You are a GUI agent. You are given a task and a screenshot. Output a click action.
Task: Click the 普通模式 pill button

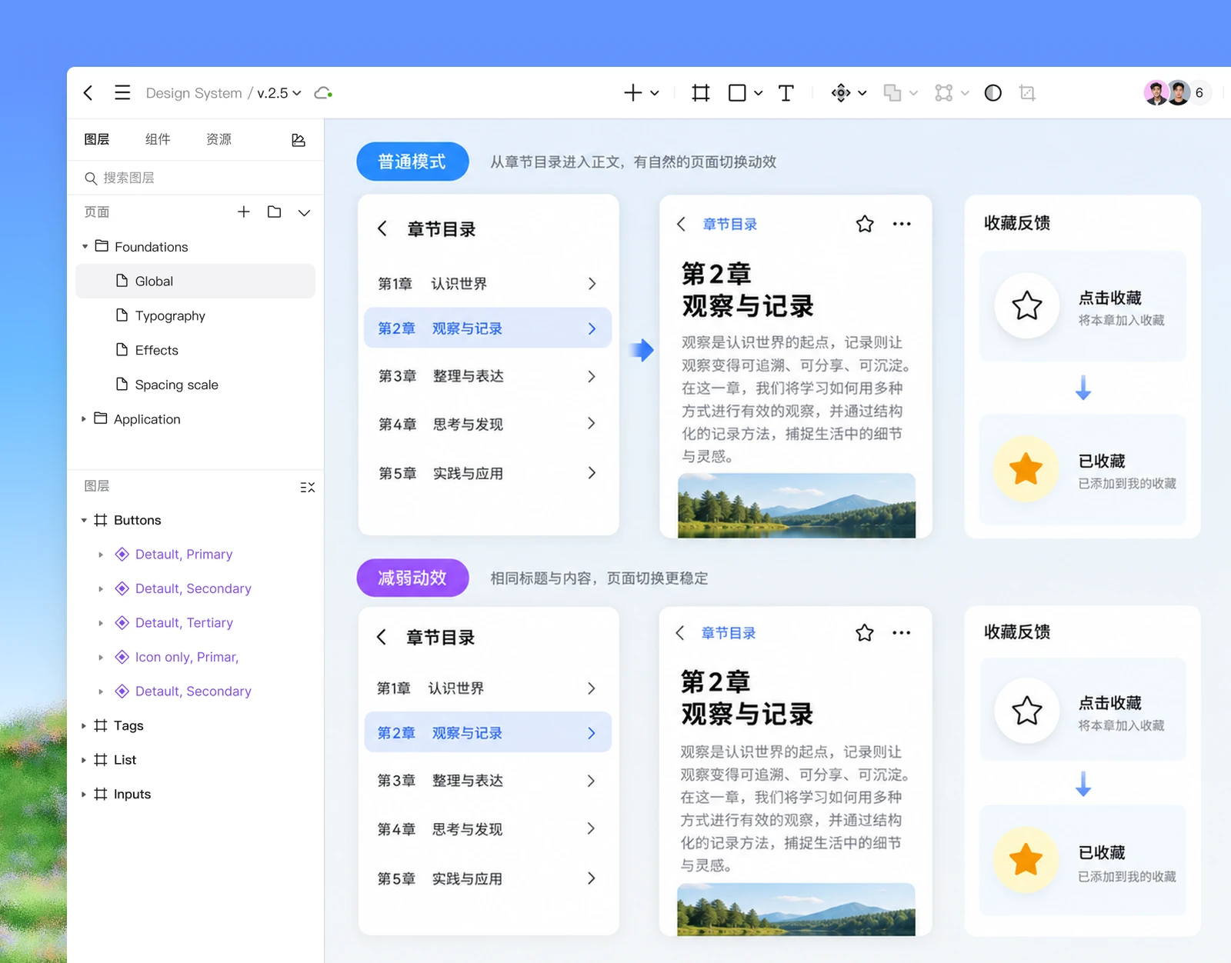(412, 162)
